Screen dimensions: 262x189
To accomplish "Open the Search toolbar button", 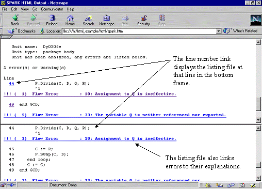I will pyautogui.click(x=89, y=20).
